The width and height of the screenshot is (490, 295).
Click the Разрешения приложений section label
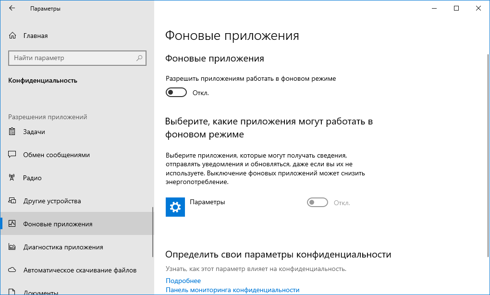[48, 117]
